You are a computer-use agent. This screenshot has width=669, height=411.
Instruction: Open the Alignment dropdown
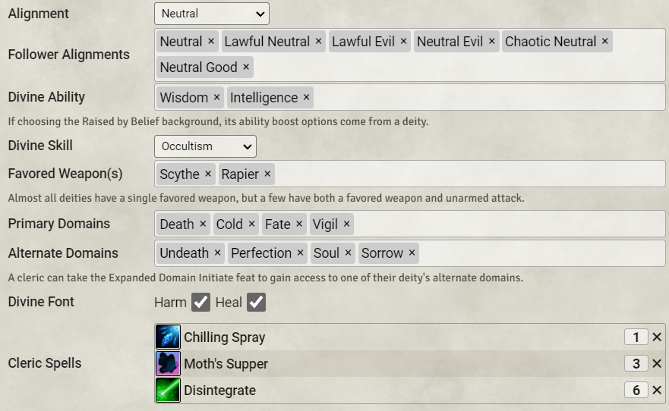click(x=212, y=14)
